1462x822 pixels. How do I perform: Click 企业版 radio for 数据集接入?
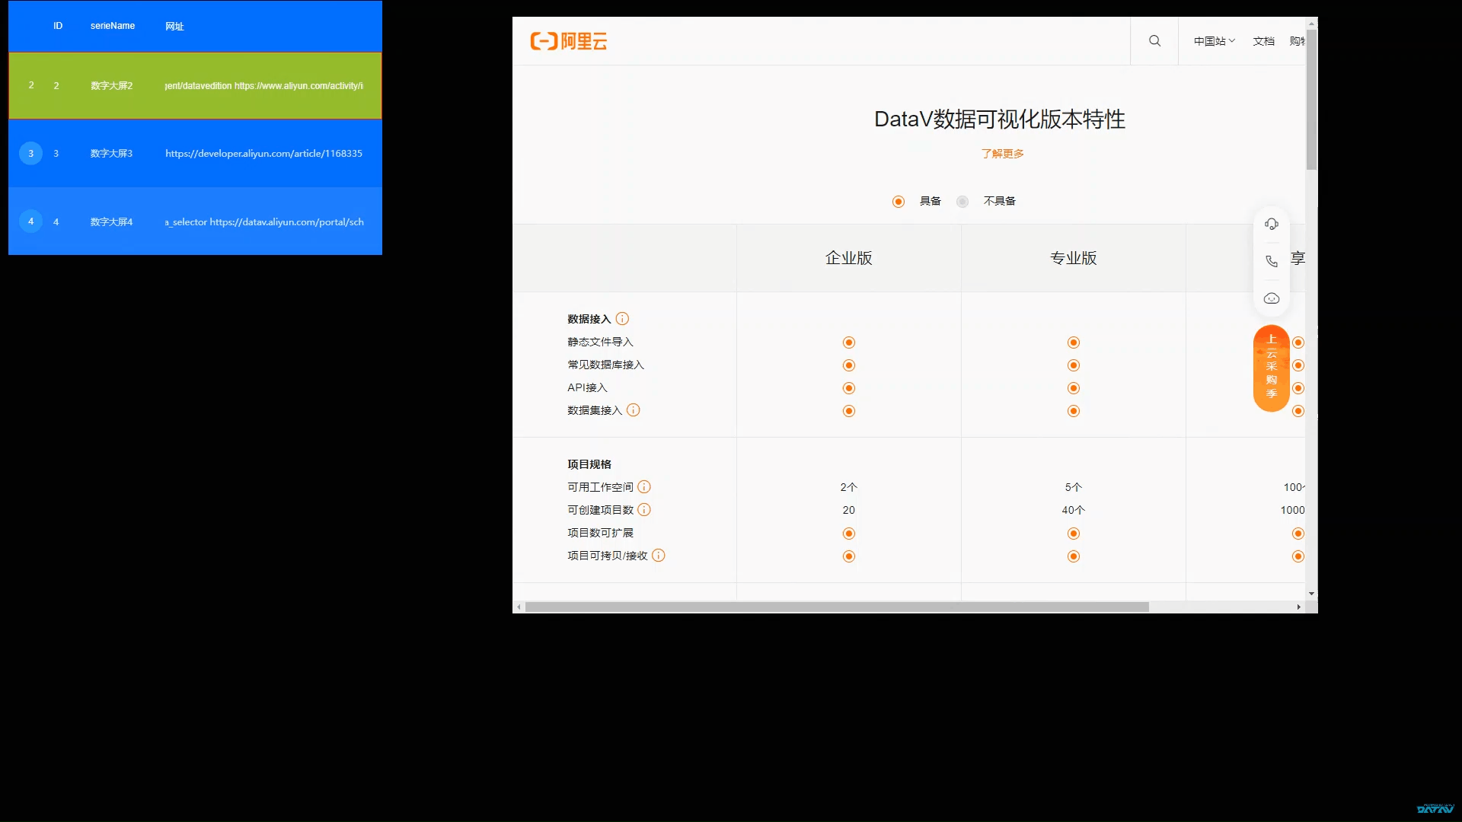coord(848,411)
